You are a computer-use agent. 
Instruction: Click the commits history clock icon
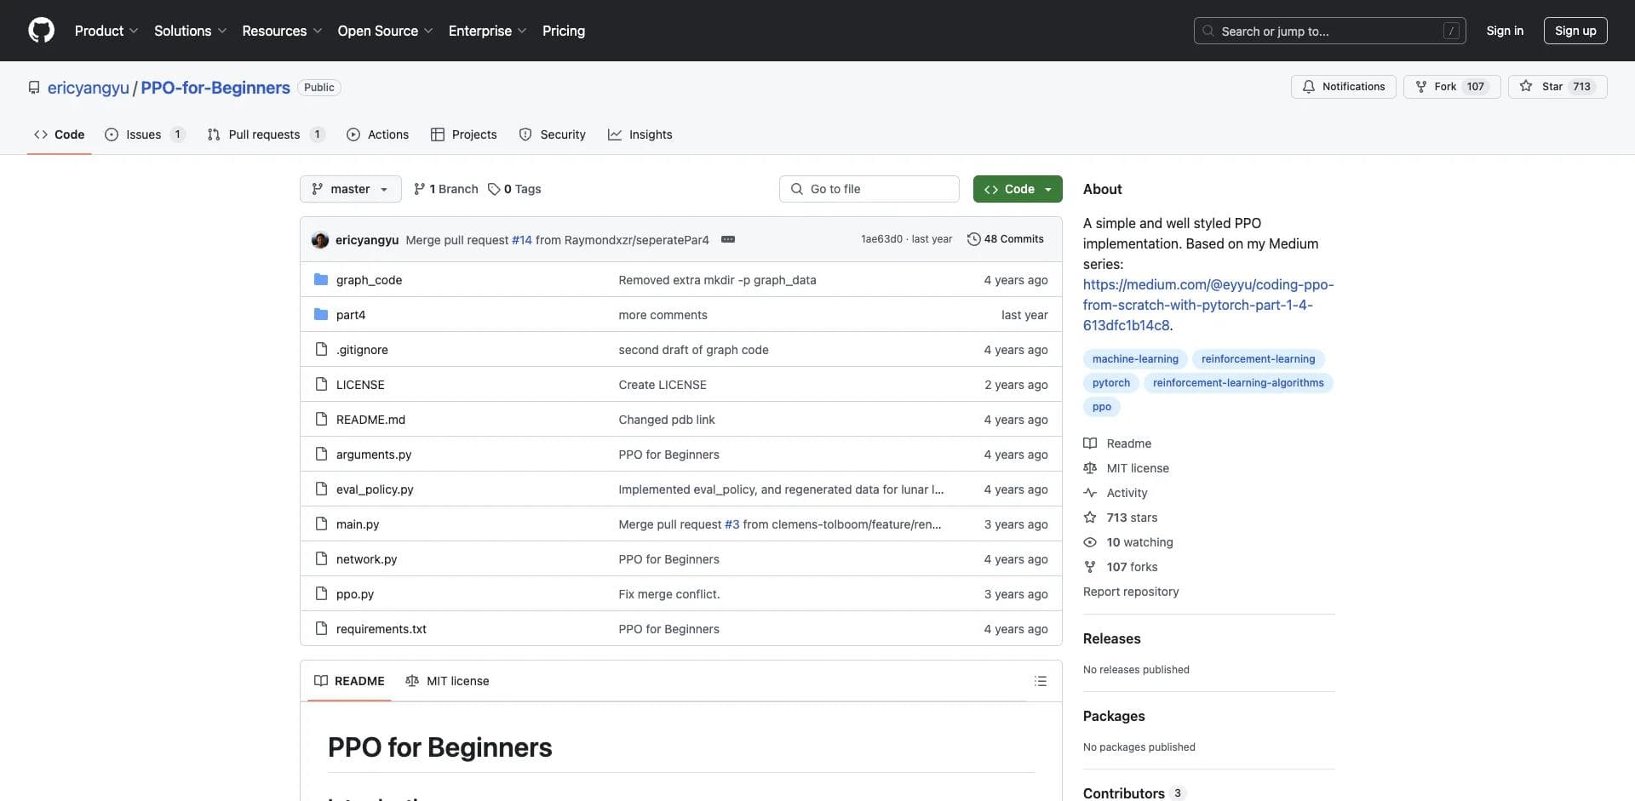click(973, 239)
